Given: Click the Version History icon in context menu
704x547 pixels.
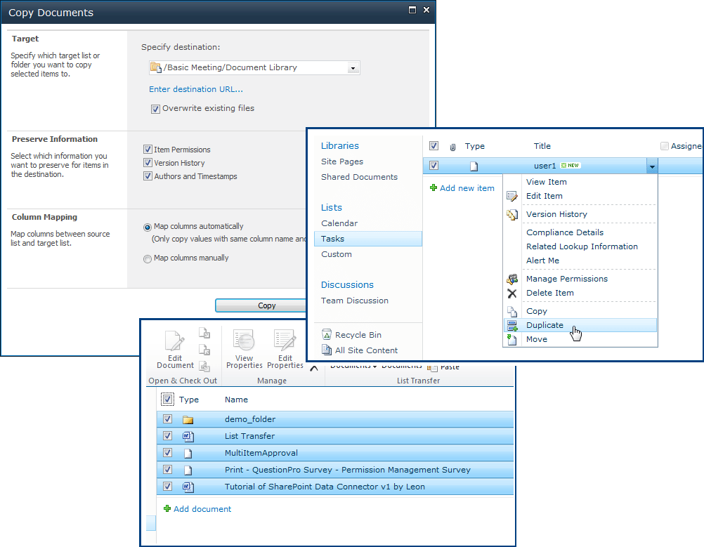Looking at the screenshot, I should pos(511,214).
